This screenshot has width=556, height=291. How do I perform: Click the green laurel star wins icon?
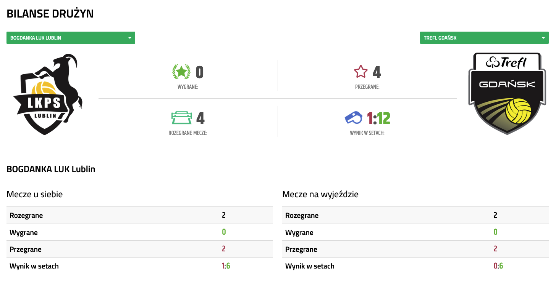[181, 72]
